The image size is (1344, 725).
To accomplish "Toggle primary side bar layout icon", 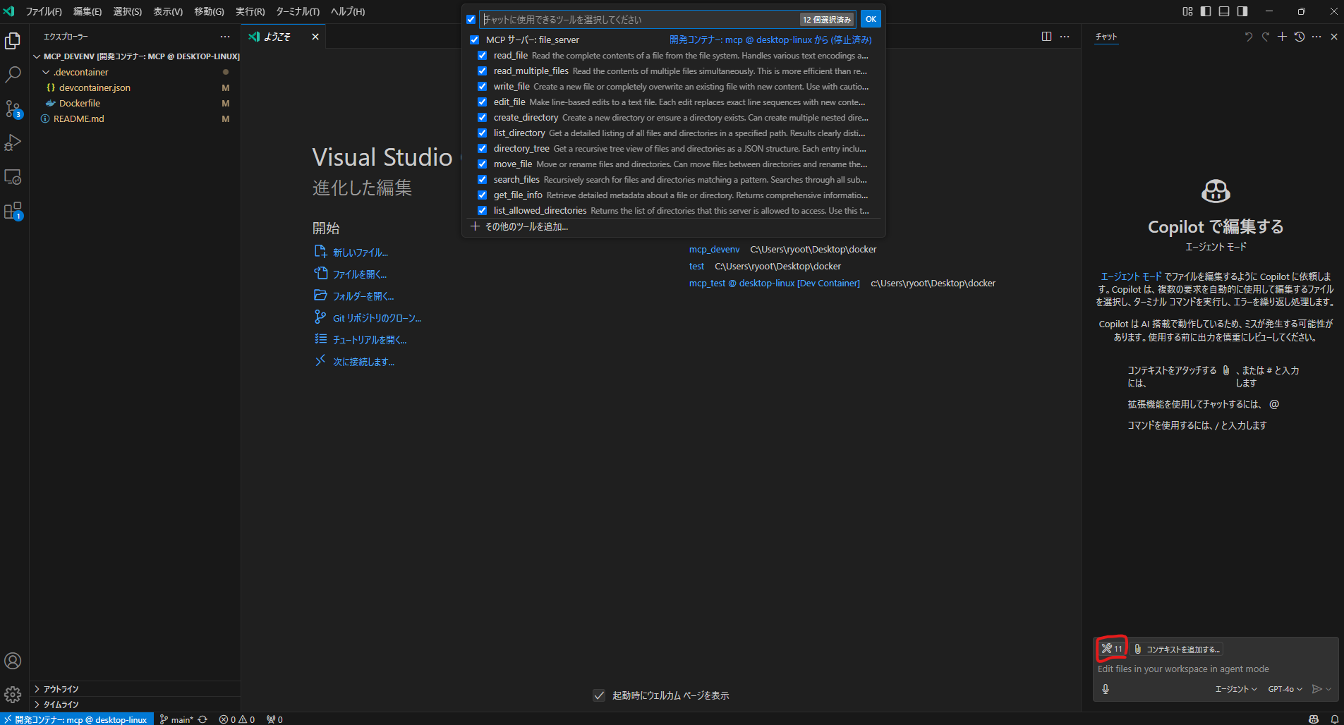I will tap(1206, 11).
